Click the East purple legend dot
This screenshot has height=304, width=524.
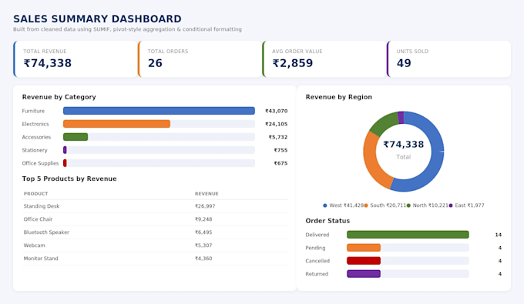[x=451, y=205]
